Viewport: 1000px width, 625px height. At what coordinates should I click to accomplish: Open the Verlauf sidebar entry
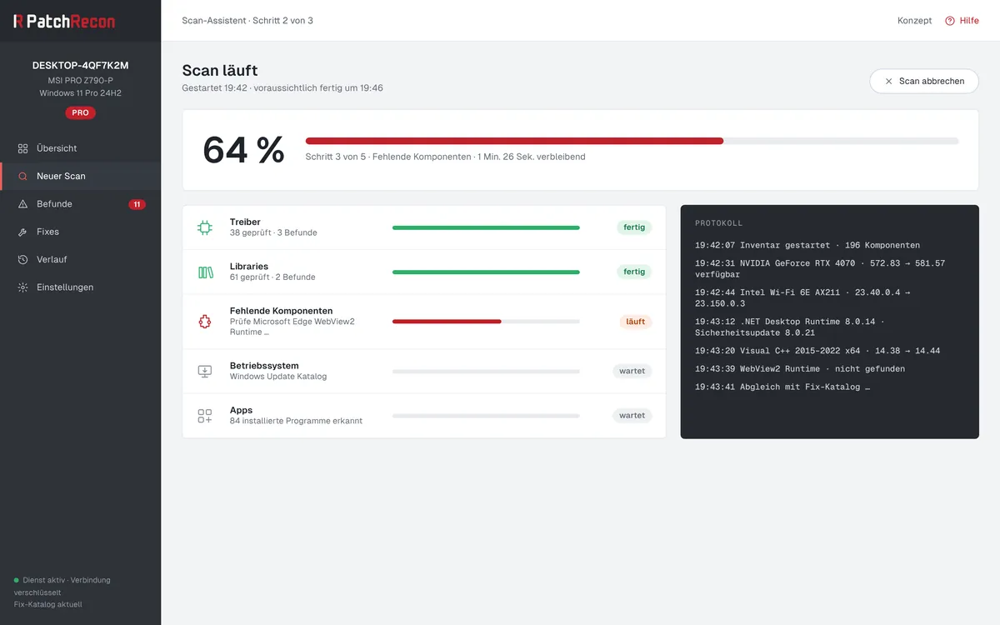point(80,259)
